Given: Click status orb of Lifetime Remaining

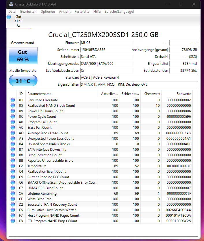Looking at the screenshot, I should (13, 193).
